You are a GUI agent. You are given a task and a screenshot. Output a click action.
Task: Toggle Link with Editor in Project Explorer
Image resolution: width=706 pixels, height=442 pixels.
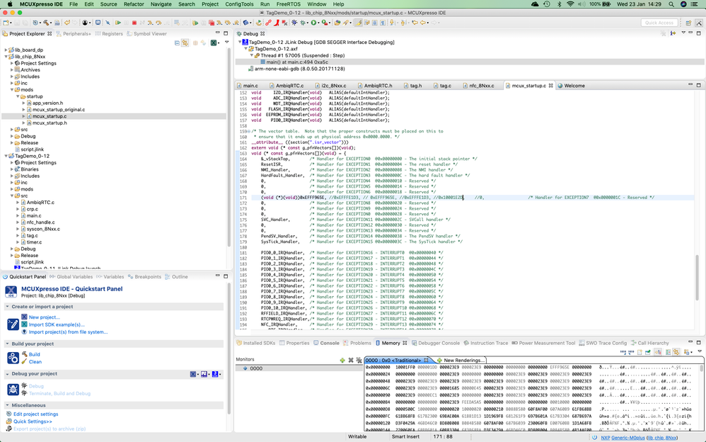tap(185, 43)
